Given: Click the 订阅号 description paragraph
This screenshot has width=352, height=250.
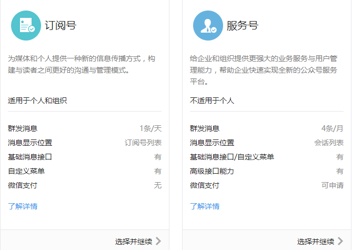Looking at the screenshot, I should coord(82,64).
